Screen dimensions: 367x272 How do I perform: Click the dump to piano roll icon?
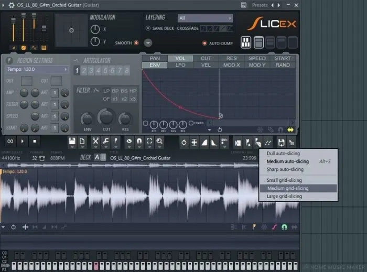(x=291, y=143)
